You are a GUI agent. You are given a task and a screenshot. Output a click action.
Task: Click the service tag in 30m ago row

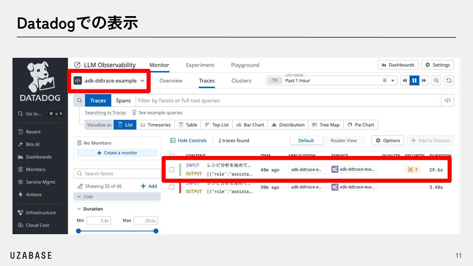pyautogui.click(x=354, y=187)
